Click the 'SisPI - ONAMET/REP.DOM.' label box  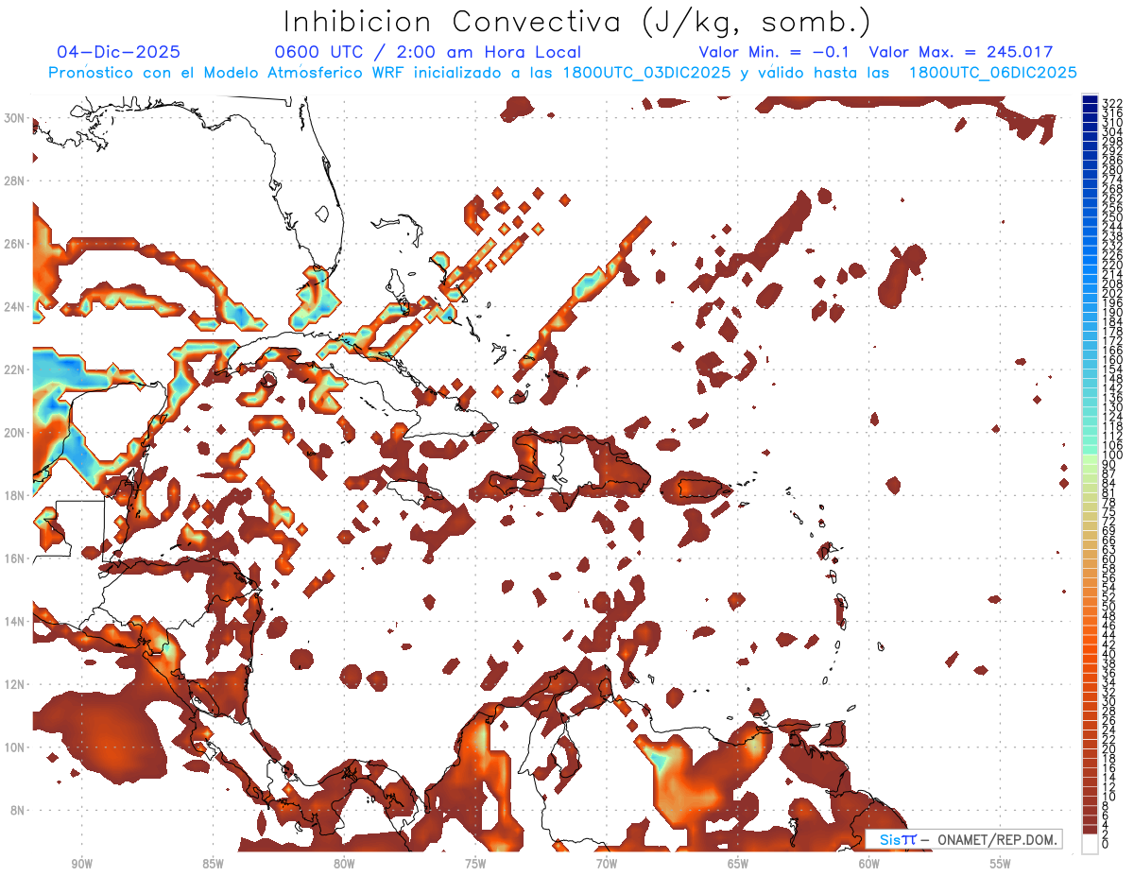[963, 839]
